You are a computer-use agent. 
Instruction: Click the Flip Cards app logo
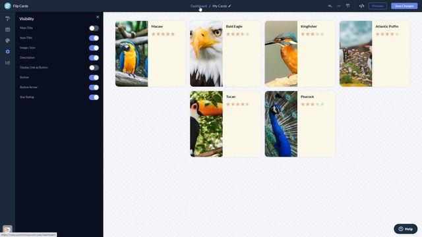tap(7, 6)
